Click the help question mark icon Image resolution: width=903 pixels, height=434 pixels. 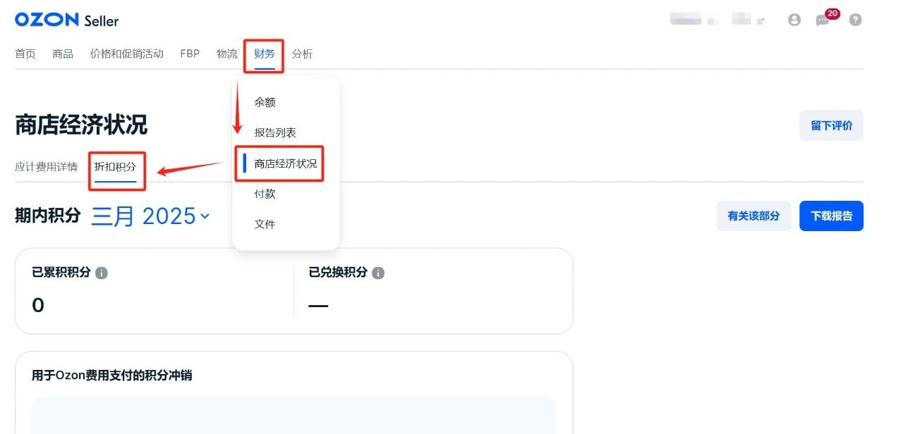pyautogui.click(x=856, y=20)
